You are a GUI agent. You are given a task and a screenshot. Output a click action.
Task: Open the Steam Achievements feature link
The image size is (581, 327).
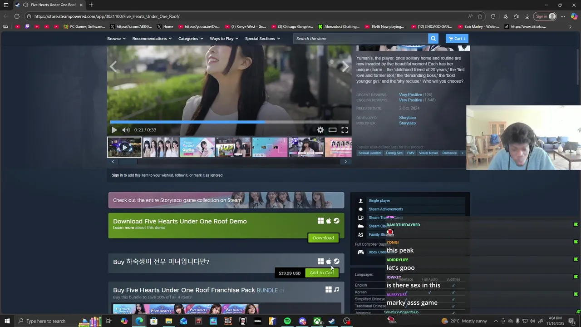[386, 209]
